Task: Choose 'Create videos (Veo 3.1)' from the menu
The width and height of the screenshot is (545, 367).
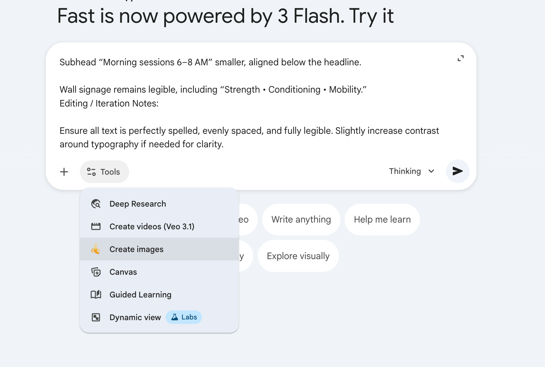Action: (152, 226)
